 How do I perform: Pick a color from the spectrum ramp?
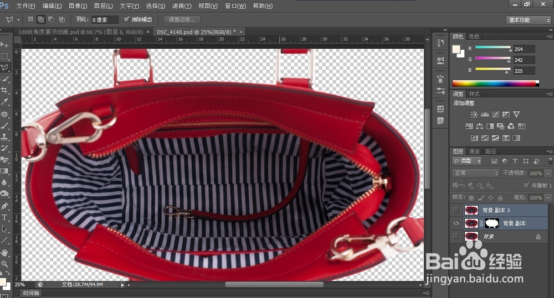click(x=496, y=83)
